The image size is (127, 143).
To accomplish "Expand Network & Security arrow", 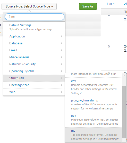I will click(62, 64).
